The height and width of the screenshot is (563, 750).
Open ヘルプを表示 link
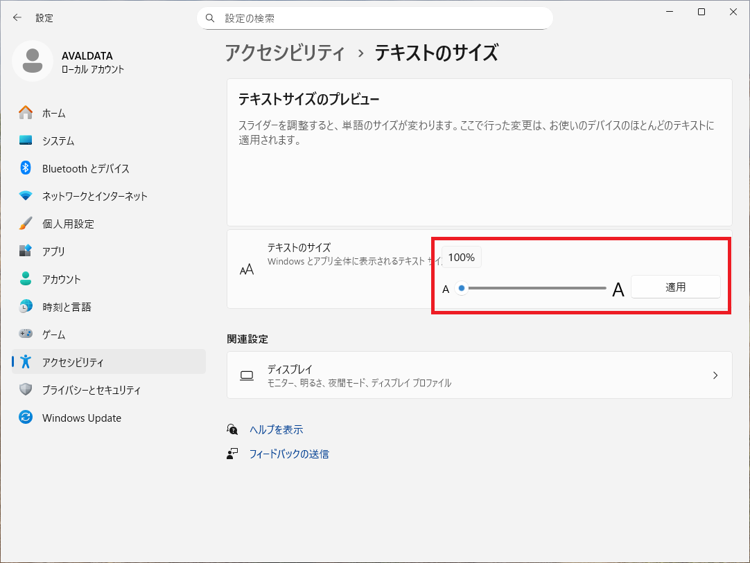coord(276,429)
